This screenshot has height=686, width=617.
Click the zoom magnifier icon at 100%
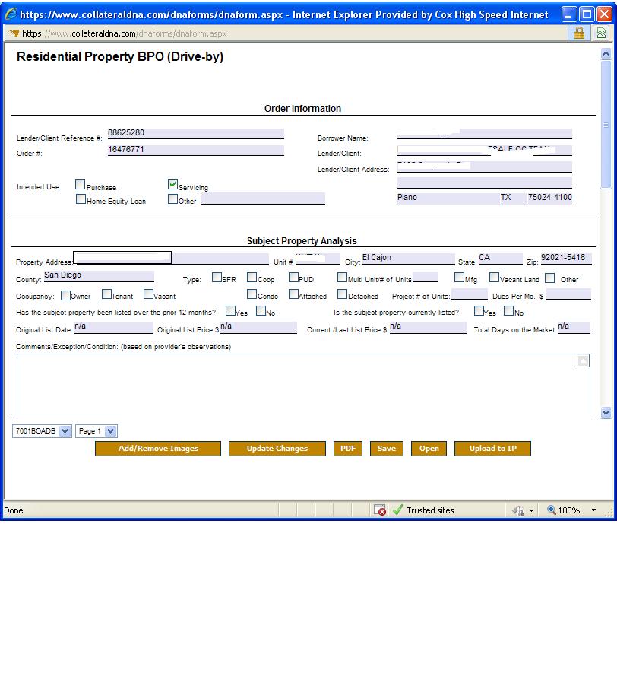tap(552, 510)
